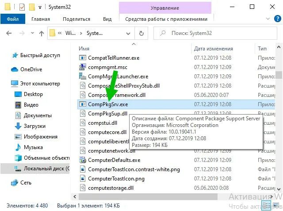
Task: Open the Поделиться ribbon tab
Action: coord(76,19)
